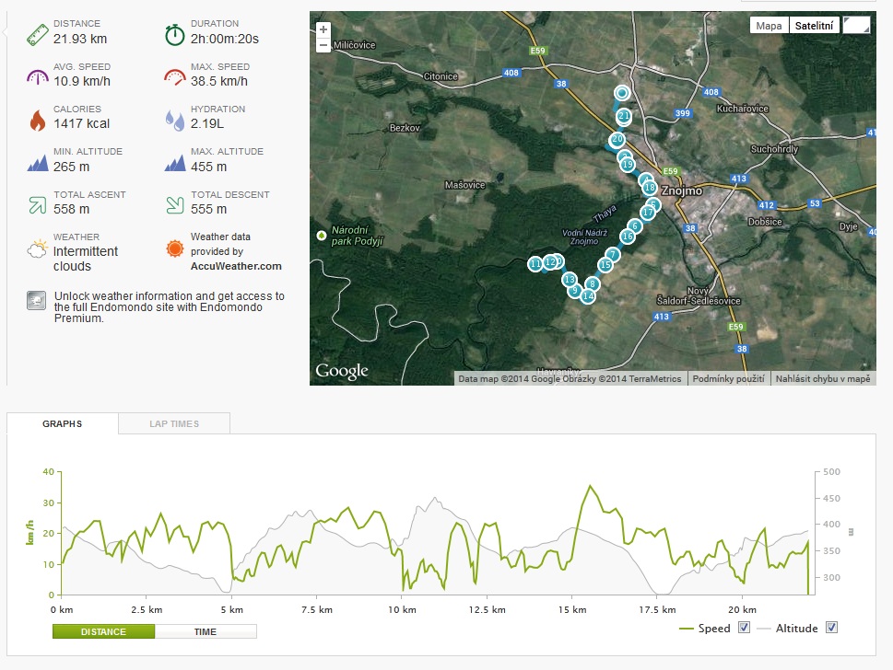
Task: Click the Endomondo Premium unlock icon
Action: pos(37,300)
